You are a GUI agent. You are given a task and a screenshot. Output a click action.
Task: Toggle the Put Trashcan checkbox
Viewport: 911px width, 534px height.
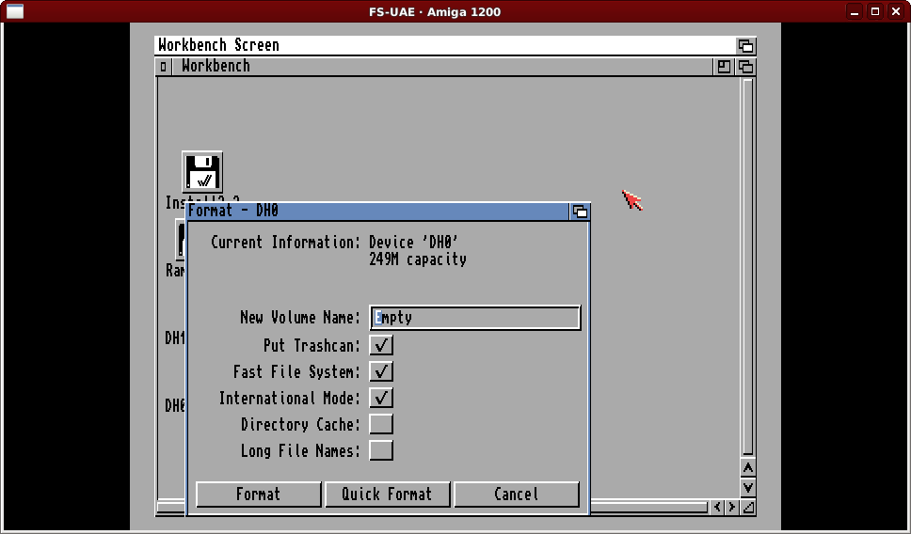coord(381,345)
